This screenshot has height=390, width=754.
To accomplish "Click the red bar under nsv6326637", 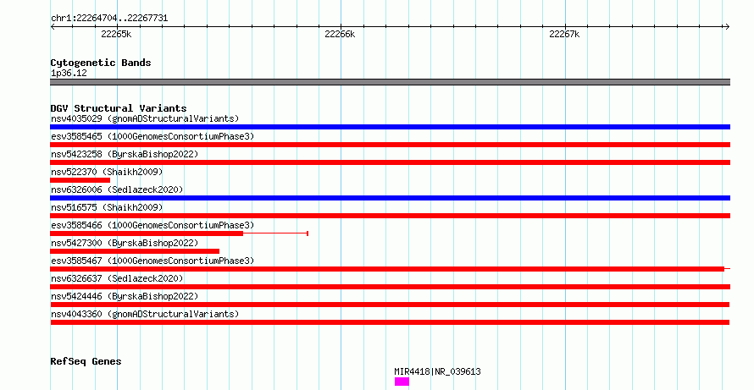I will tap(390, 287).
